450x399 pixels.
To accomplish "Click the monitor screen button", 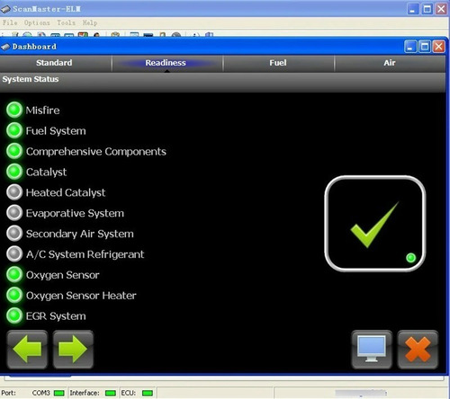I will [x=372, y=350].
